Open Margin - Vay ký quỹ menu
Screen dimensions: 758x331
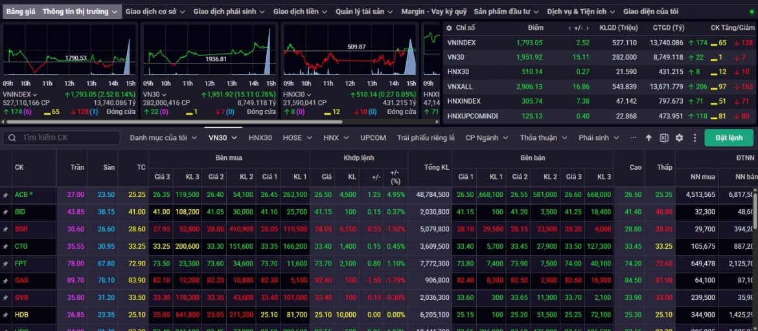click(x=433, y=11)
